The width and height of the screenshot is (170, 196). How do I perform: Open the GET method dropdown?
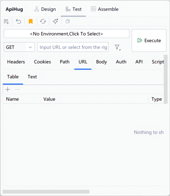coord(19,47)
